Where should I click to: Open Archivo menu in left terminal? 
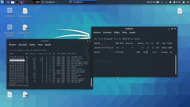(12, 45)
